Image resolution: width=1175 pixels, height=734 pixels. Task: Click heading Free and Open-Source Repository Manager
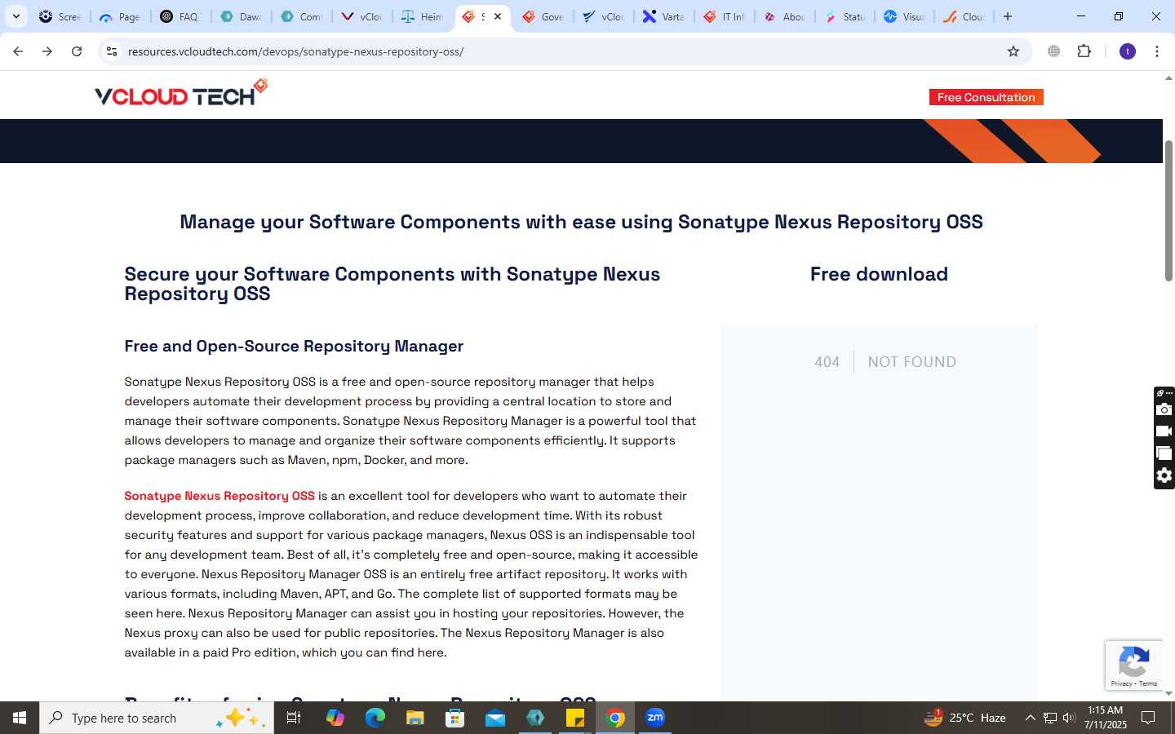coord(294,346)
